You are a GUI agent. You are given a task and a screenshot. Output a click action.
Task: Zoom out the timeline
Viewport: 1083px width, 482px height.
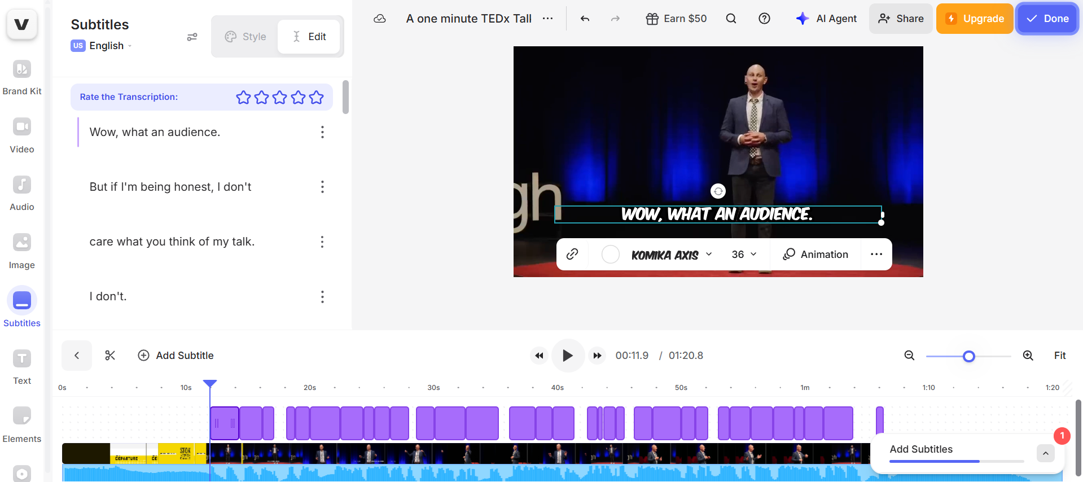[x=909, y=356]
